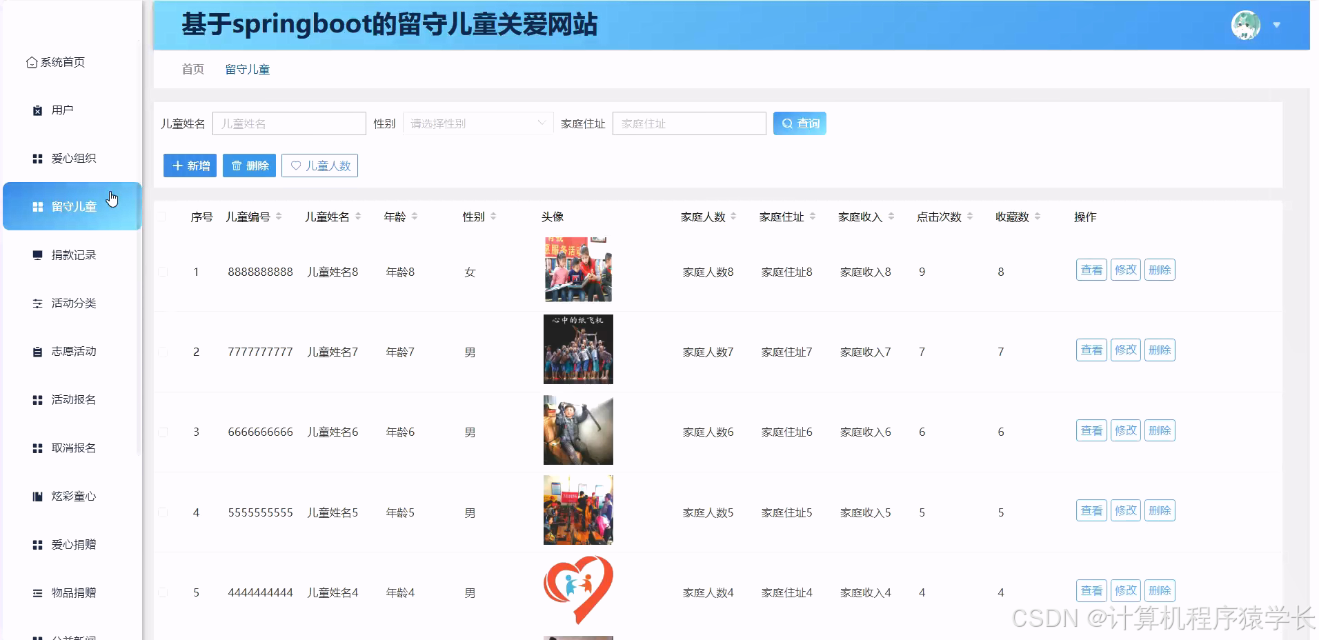Screen dimensions: 1319x640
Task: Click the heart icon in 儿童人数 button
Action: [x=297, y=166]
